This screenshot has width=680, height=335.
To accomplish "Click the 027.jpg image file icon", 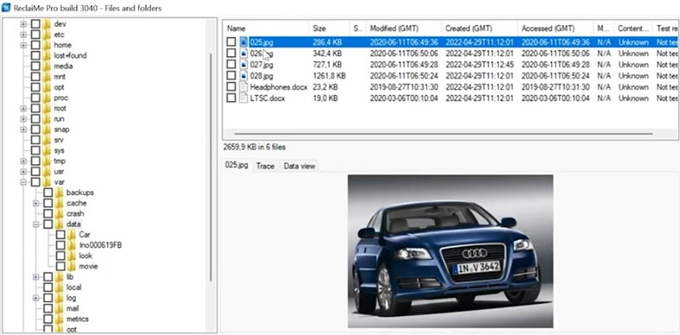I will 244,65.
